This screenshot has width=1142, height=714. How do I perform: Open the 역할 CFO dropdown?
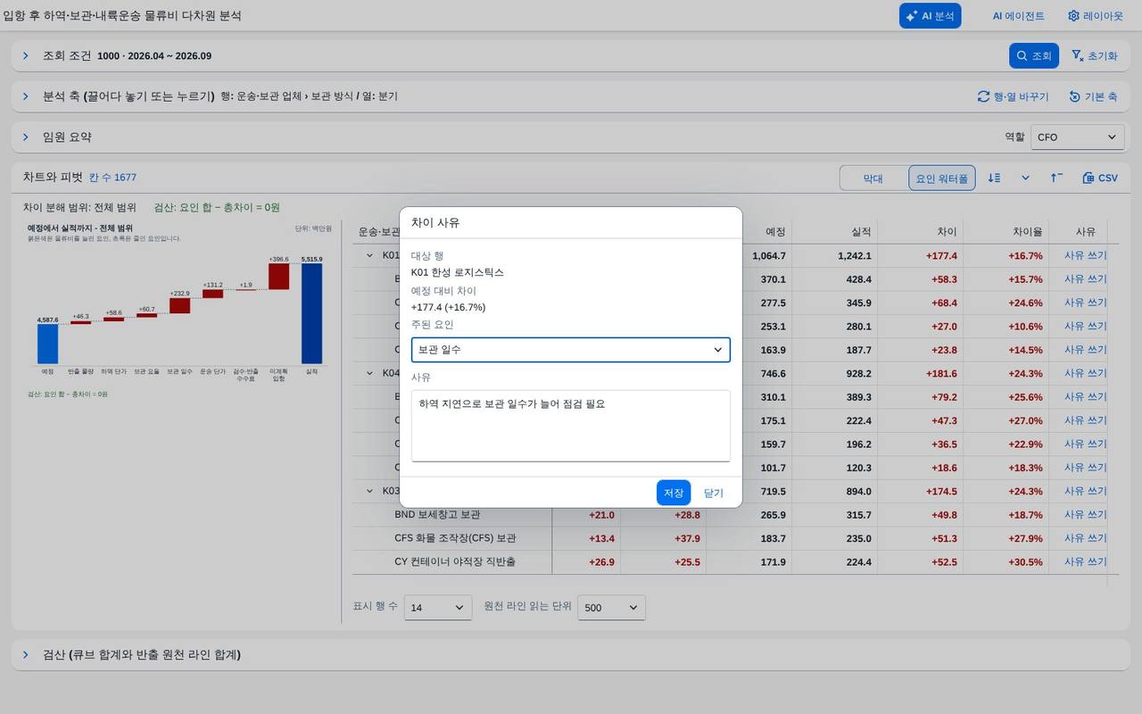(1077, 137)
